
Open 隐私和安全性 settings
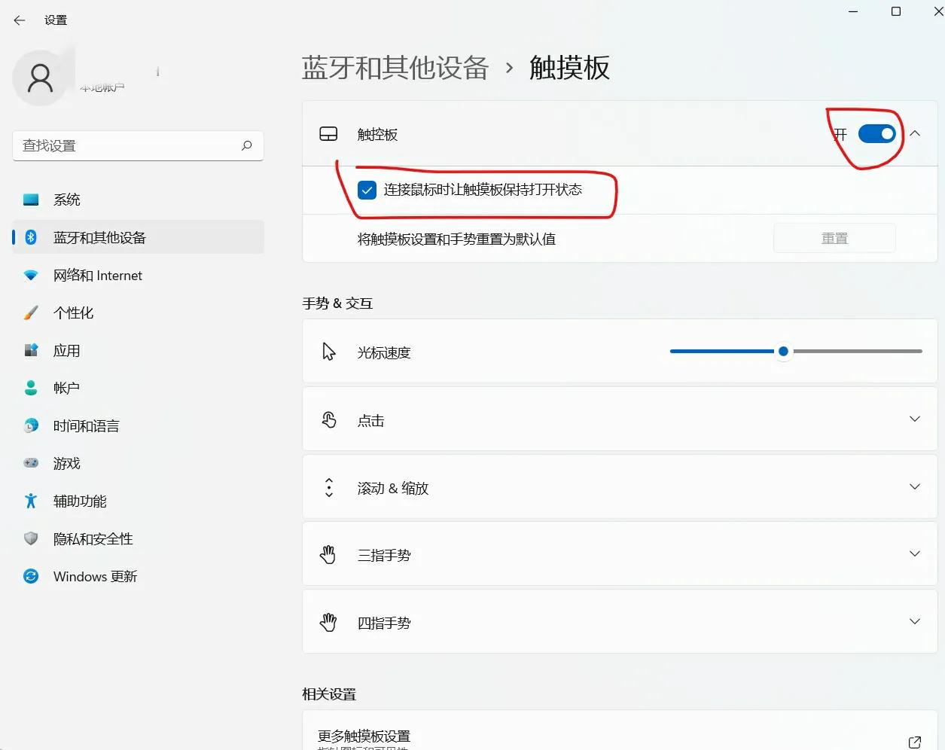point(92,538)
